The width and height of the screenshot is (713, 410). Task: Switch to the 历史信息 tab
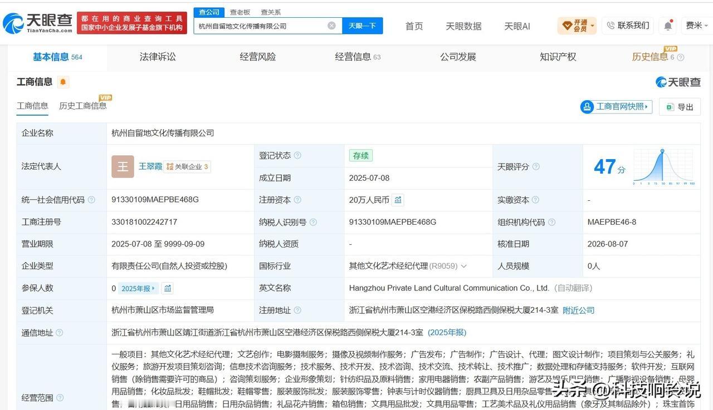click(650, 57)
